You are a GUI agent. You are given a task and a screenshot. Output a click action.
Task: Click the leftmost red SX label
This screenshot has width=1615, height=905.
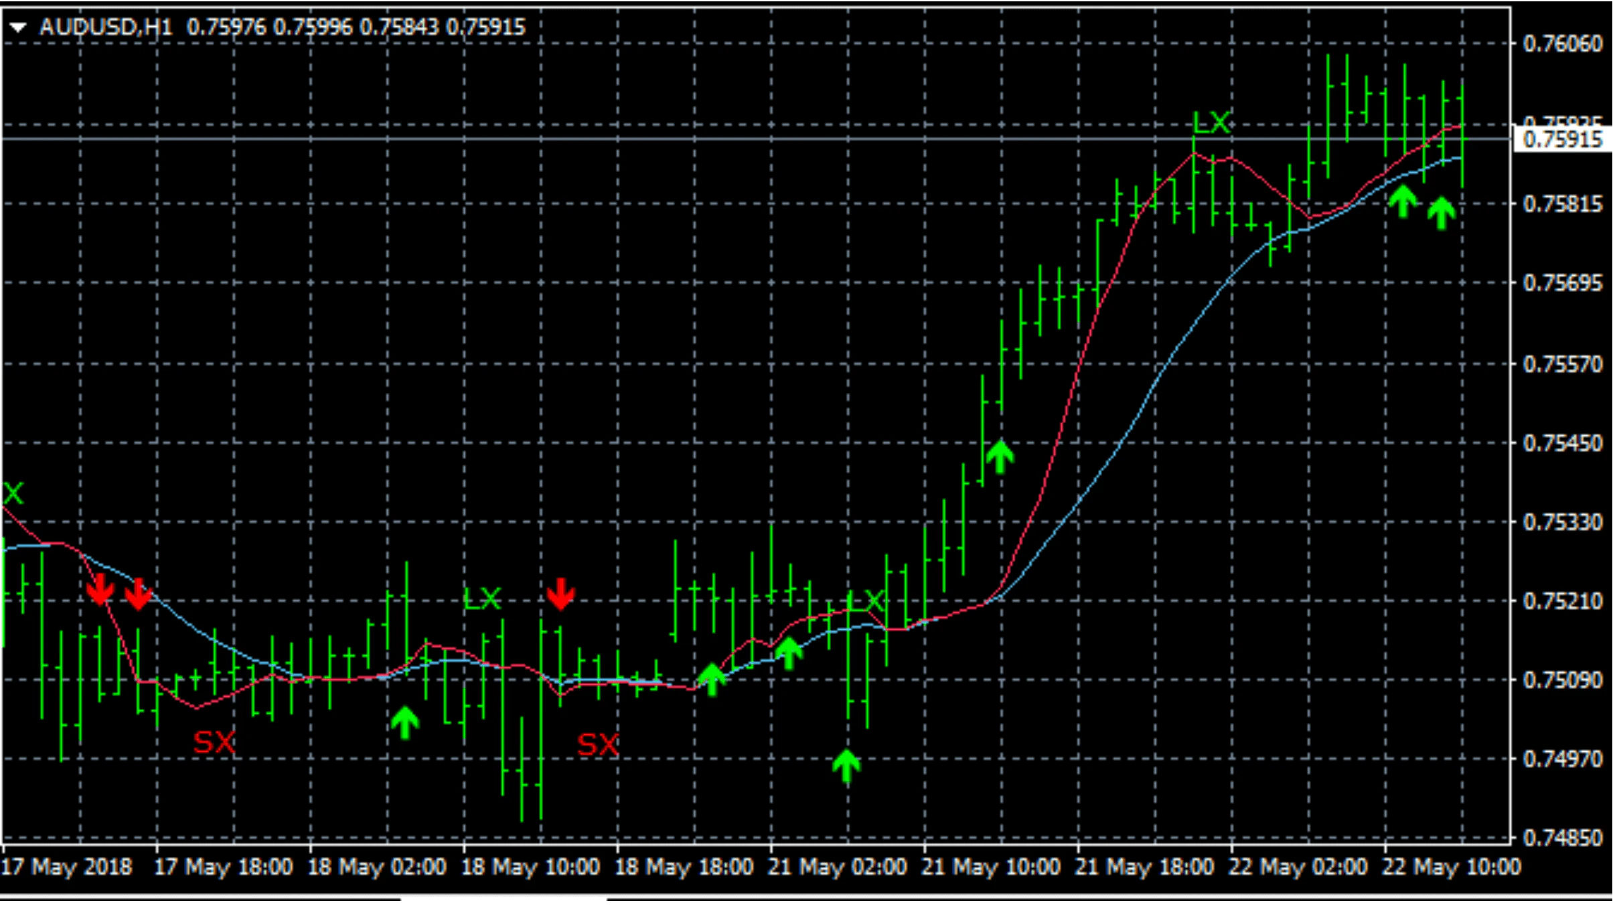click(214, 742)
